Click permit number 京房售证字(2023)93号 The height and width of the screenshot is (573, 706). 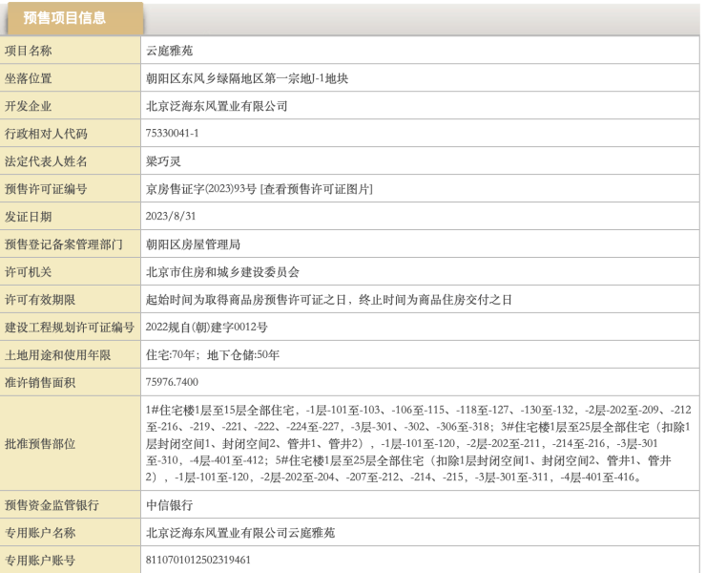[x=205, y=190]
